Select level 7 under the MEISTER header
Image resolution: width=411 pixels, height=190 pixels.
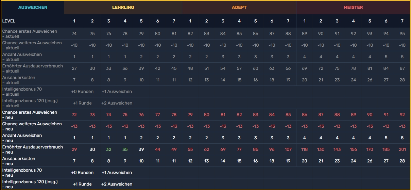click(402, 21)
